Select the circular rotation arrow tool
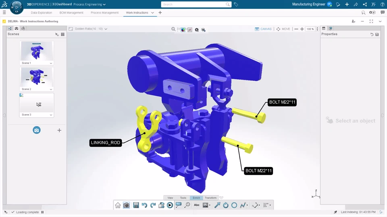The image size is (387, 217). tap(226, 205)
